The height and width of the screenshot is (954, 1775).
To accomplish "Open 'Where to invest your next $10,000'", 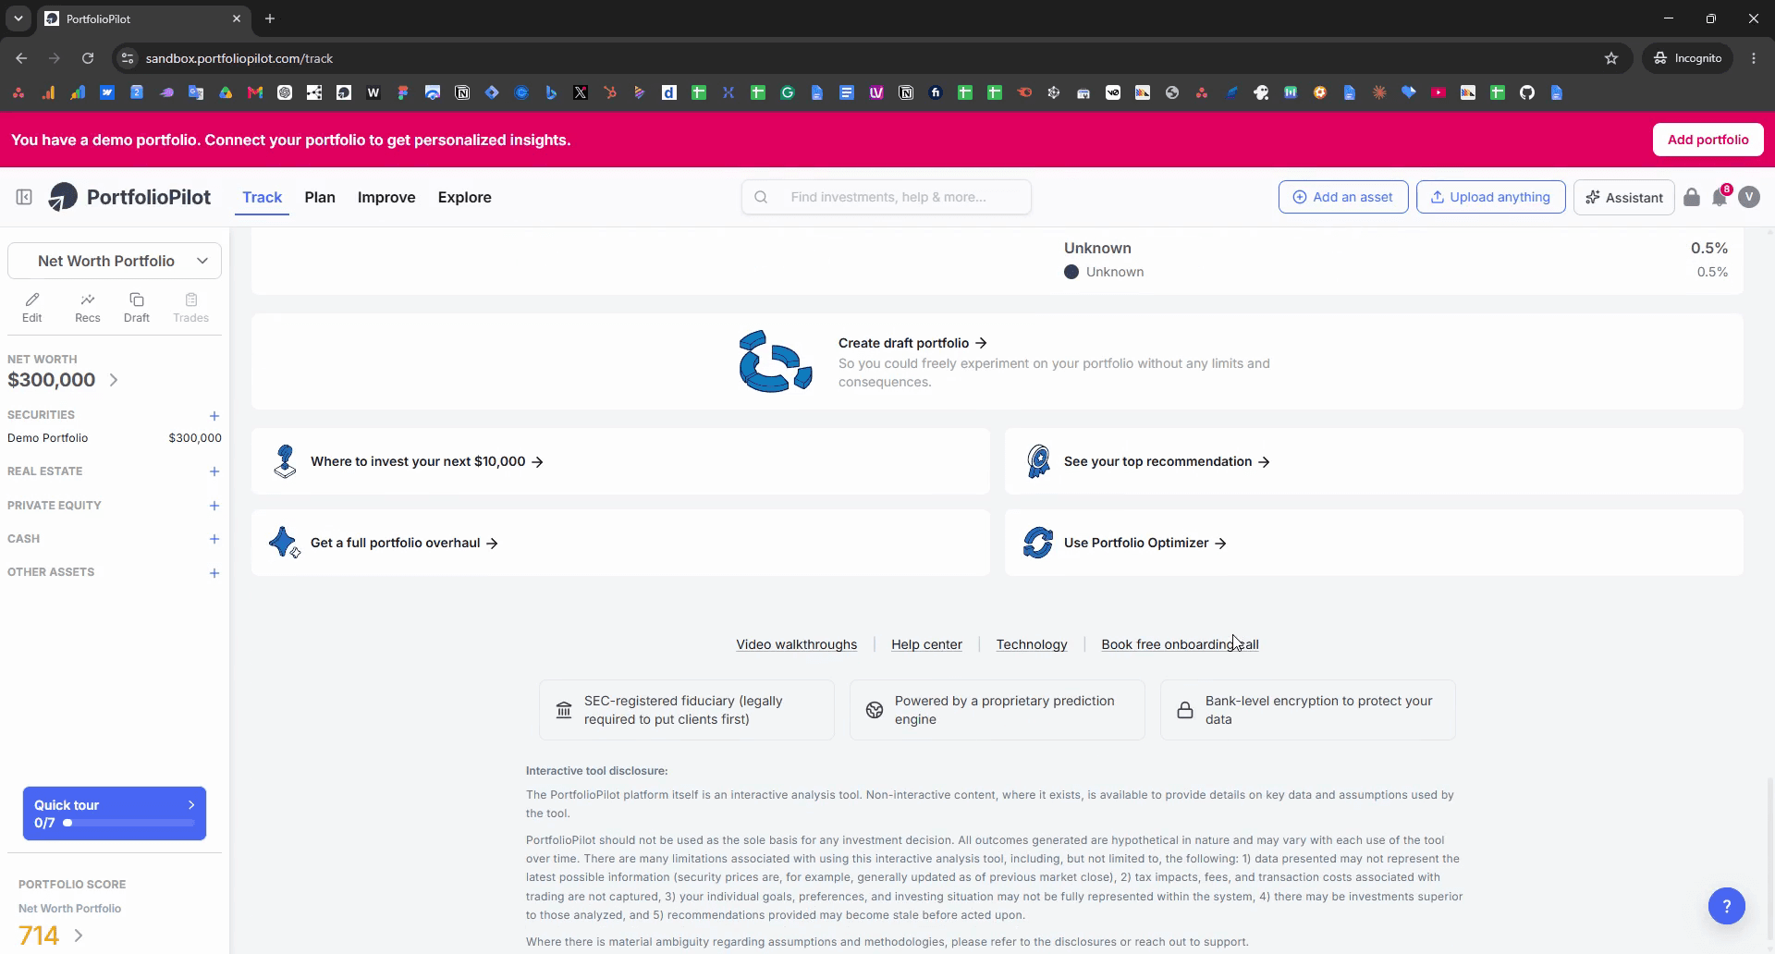I will pyautogui.click(x=620, y=461).
